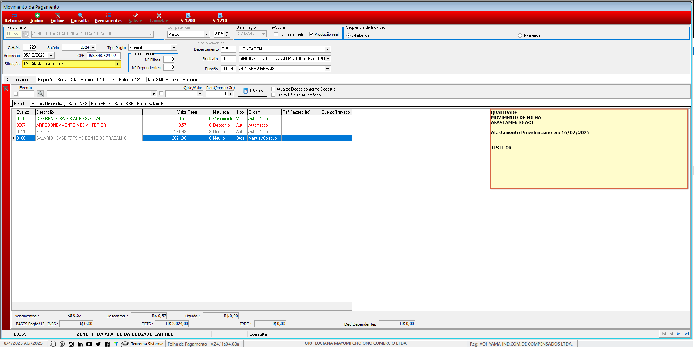This screenshot has width=694, height=347.
Task: Open the S-1200 document icon
Action: click(x=188, y=15)
